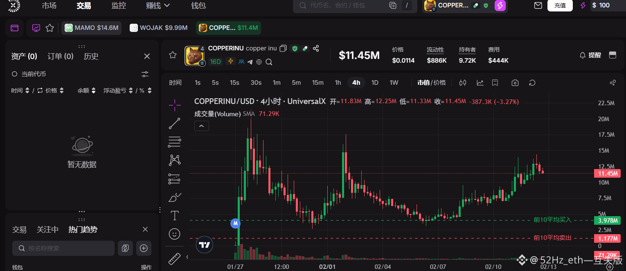Click the M marker on the chart
The image size is (626, 271).
click(235, 224)
